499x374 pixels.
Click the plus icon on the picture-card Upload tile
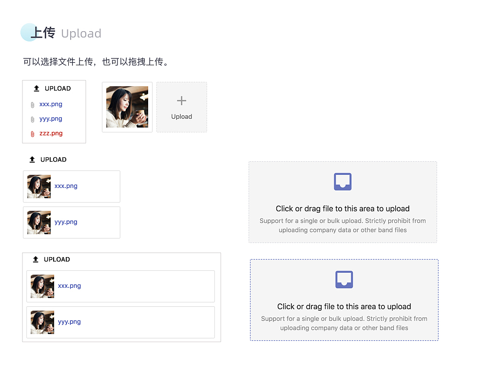[x=181, y=101]
